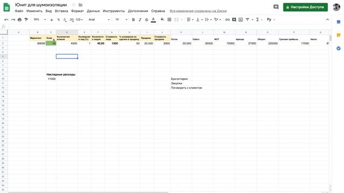The height and width of the screenshot is (193, 344).
Task: Move document to a folder
Action: (81, 5)
